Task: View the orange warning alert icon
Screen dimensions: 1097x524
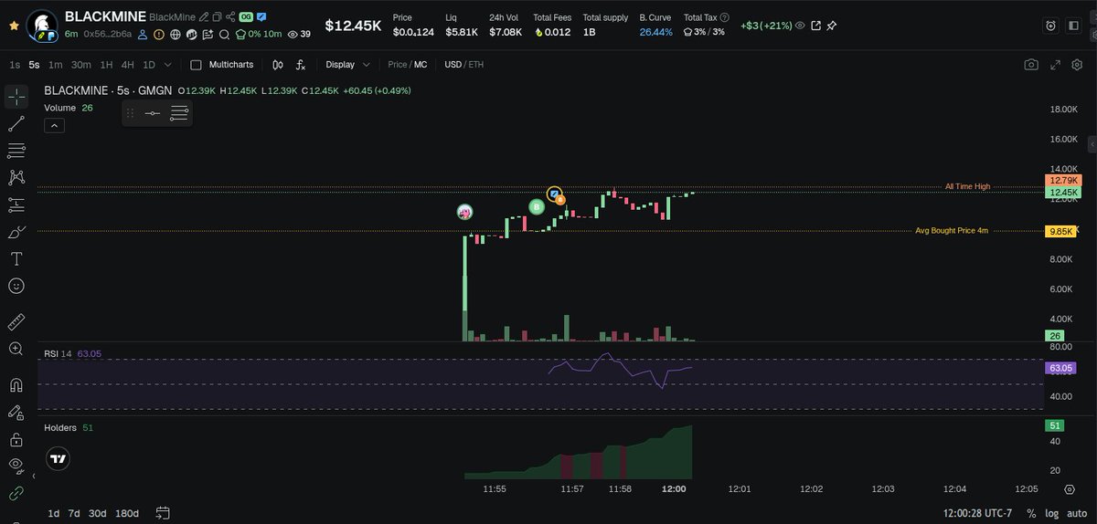Action: pyautogui.click(x=159, y=34)
